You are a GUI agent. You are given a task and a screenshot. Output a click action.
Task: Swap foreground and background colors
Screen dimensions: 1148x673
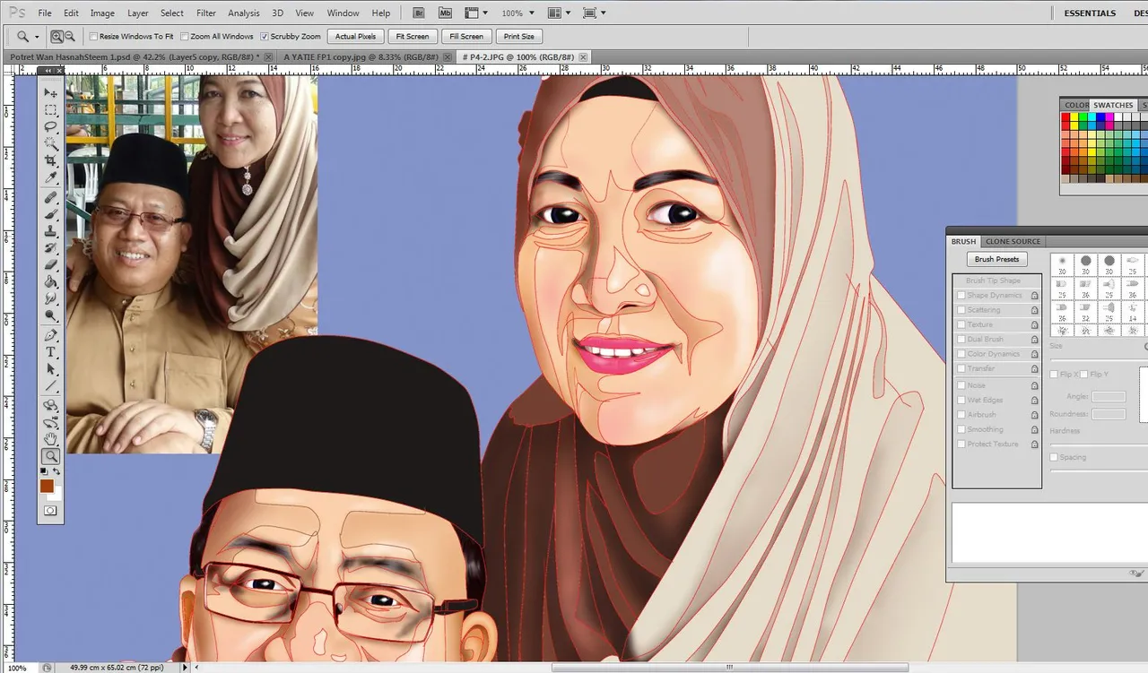coord(57,471)
